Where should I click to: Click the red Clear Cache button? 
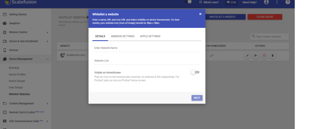pos(265,17)
